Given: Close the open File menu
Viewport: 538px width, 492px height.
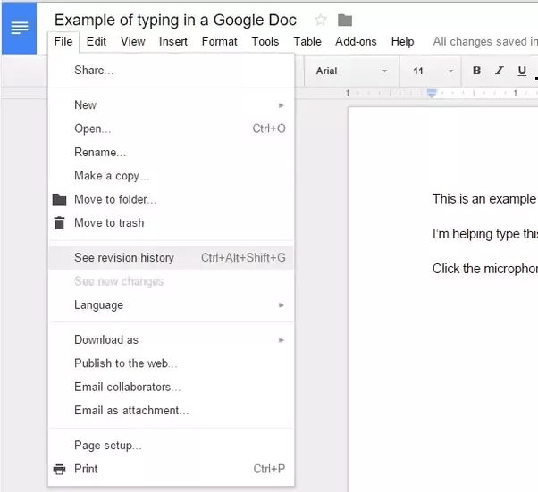Looking at the screenshot, I should point(63,41).
